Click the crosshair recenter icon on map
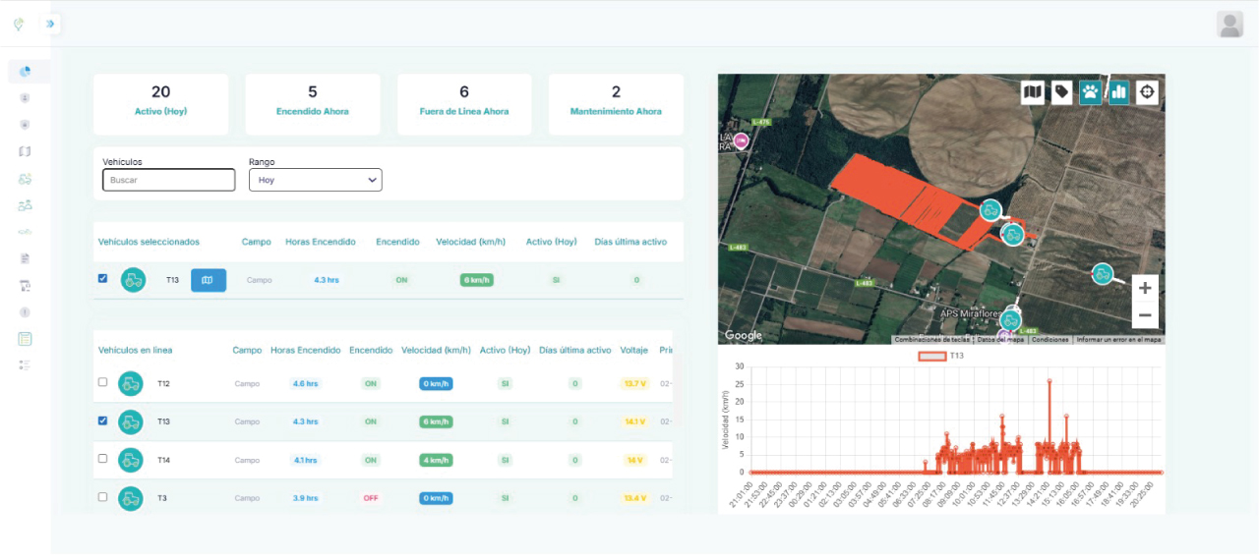This screenshot has height=560, width=1259. [1147, 92]
